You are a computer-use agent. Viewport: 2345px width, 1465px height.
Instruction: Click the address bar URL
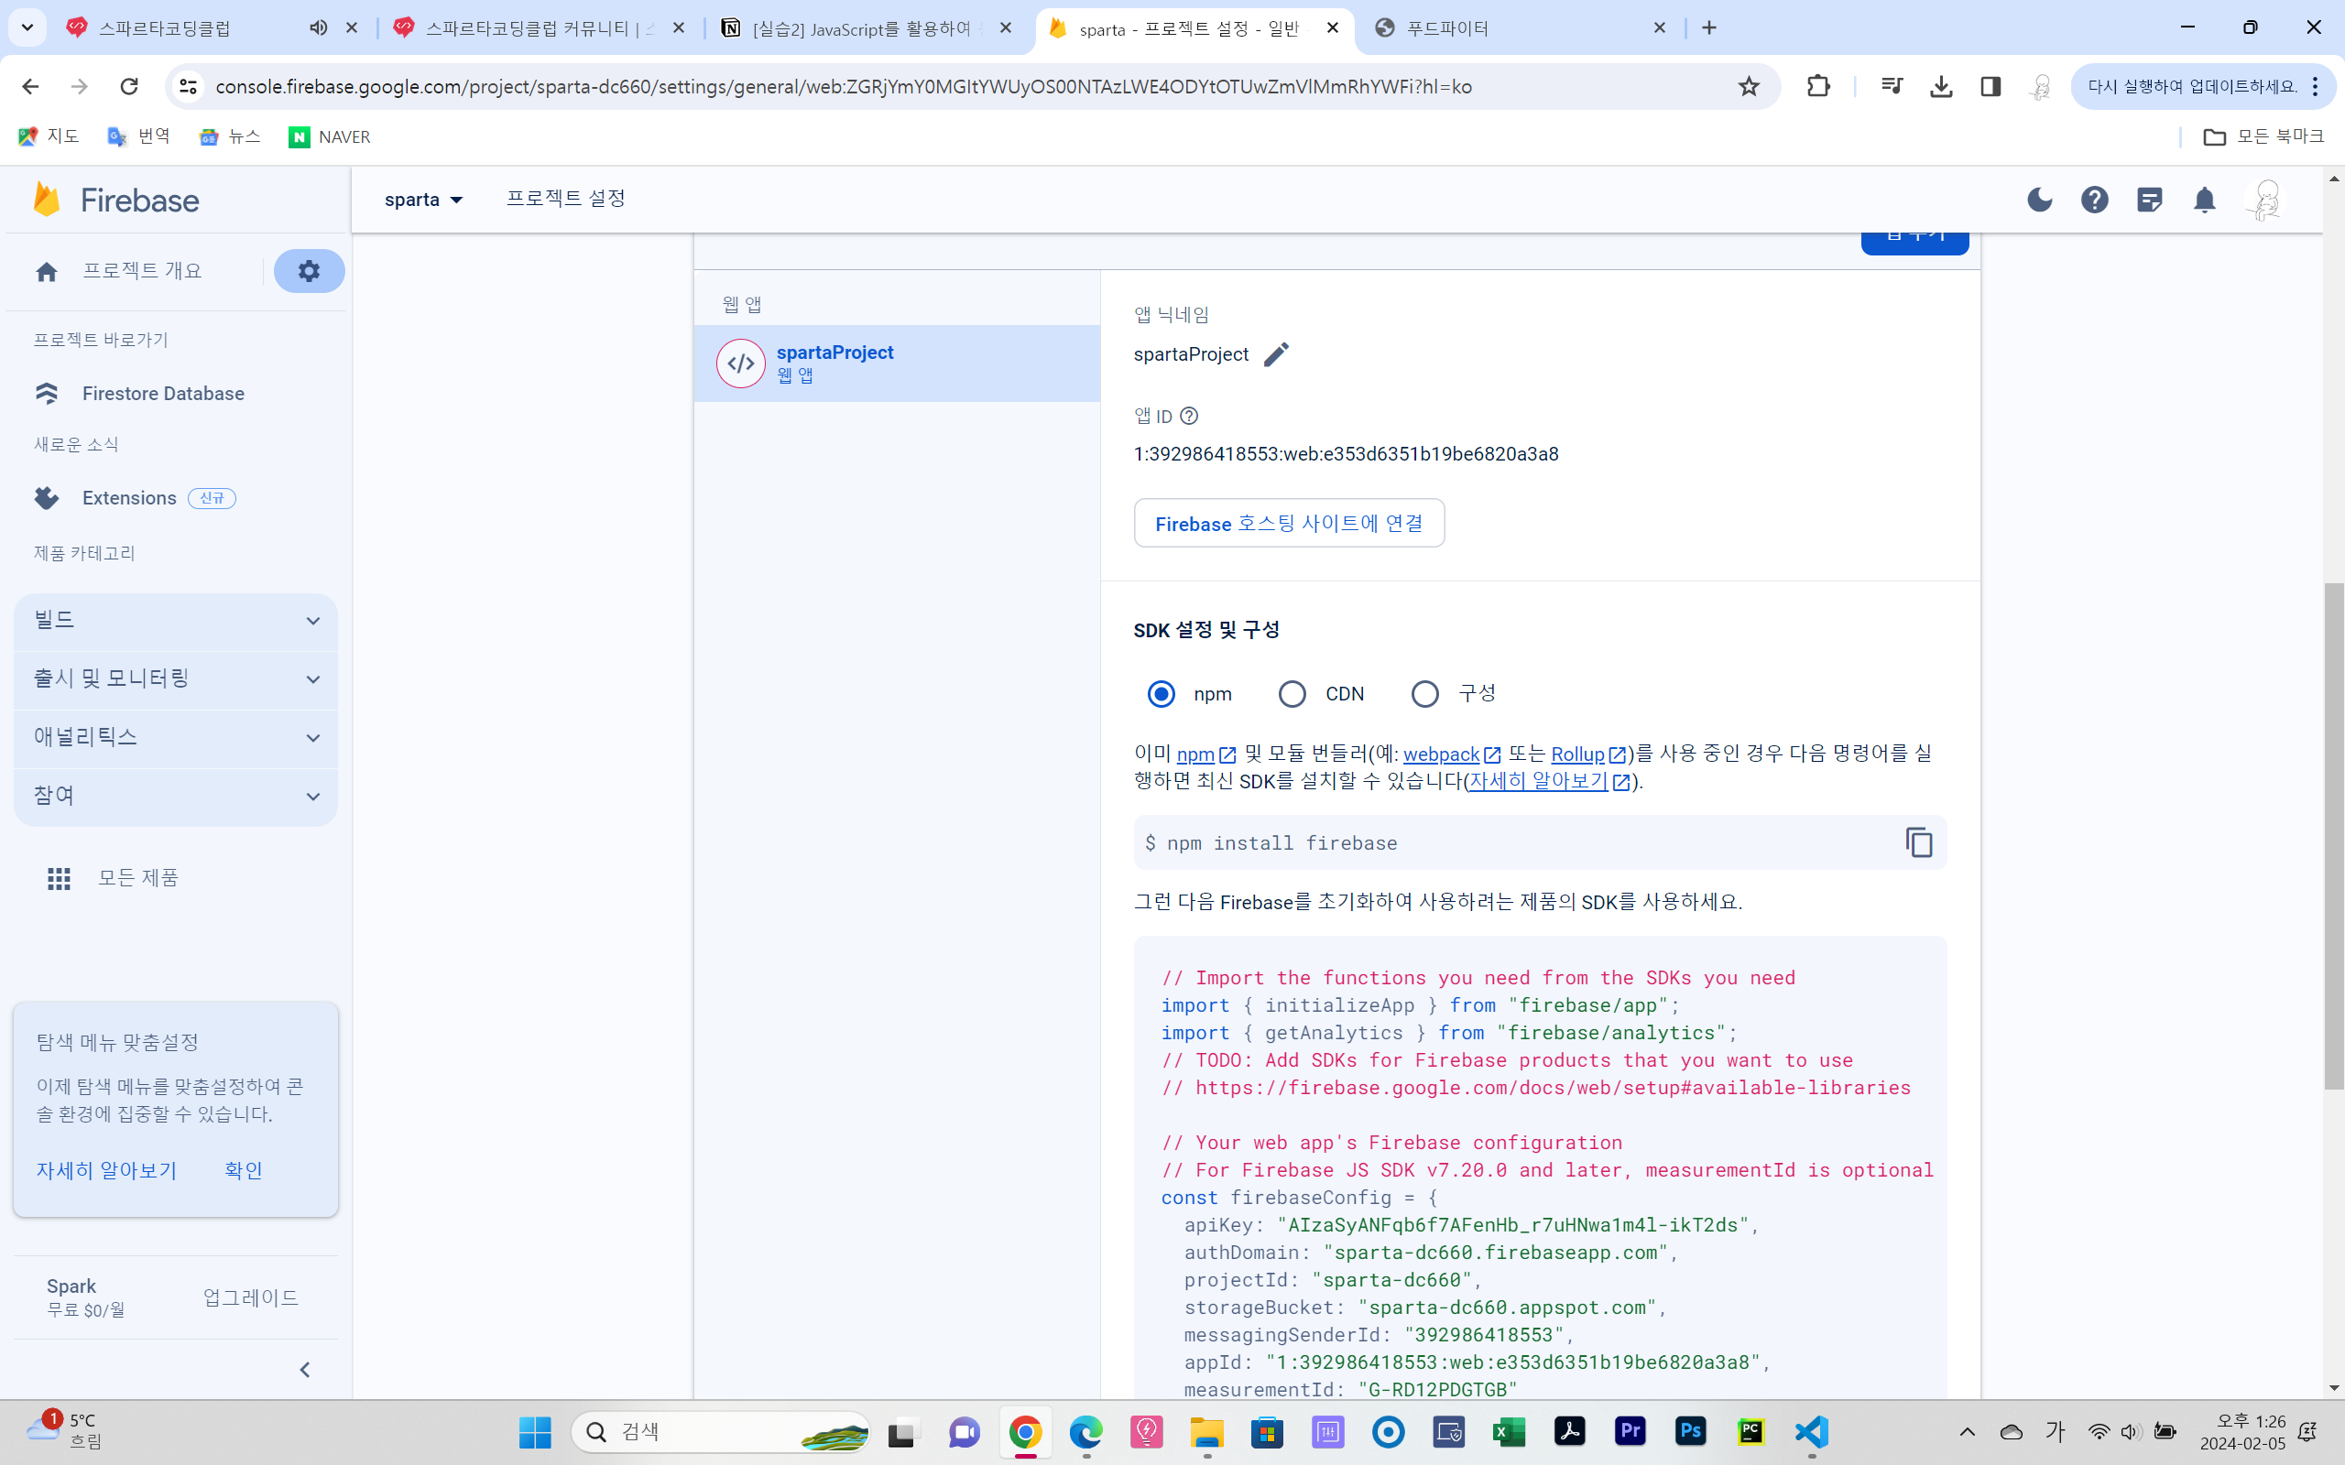(x=843, y=86)
